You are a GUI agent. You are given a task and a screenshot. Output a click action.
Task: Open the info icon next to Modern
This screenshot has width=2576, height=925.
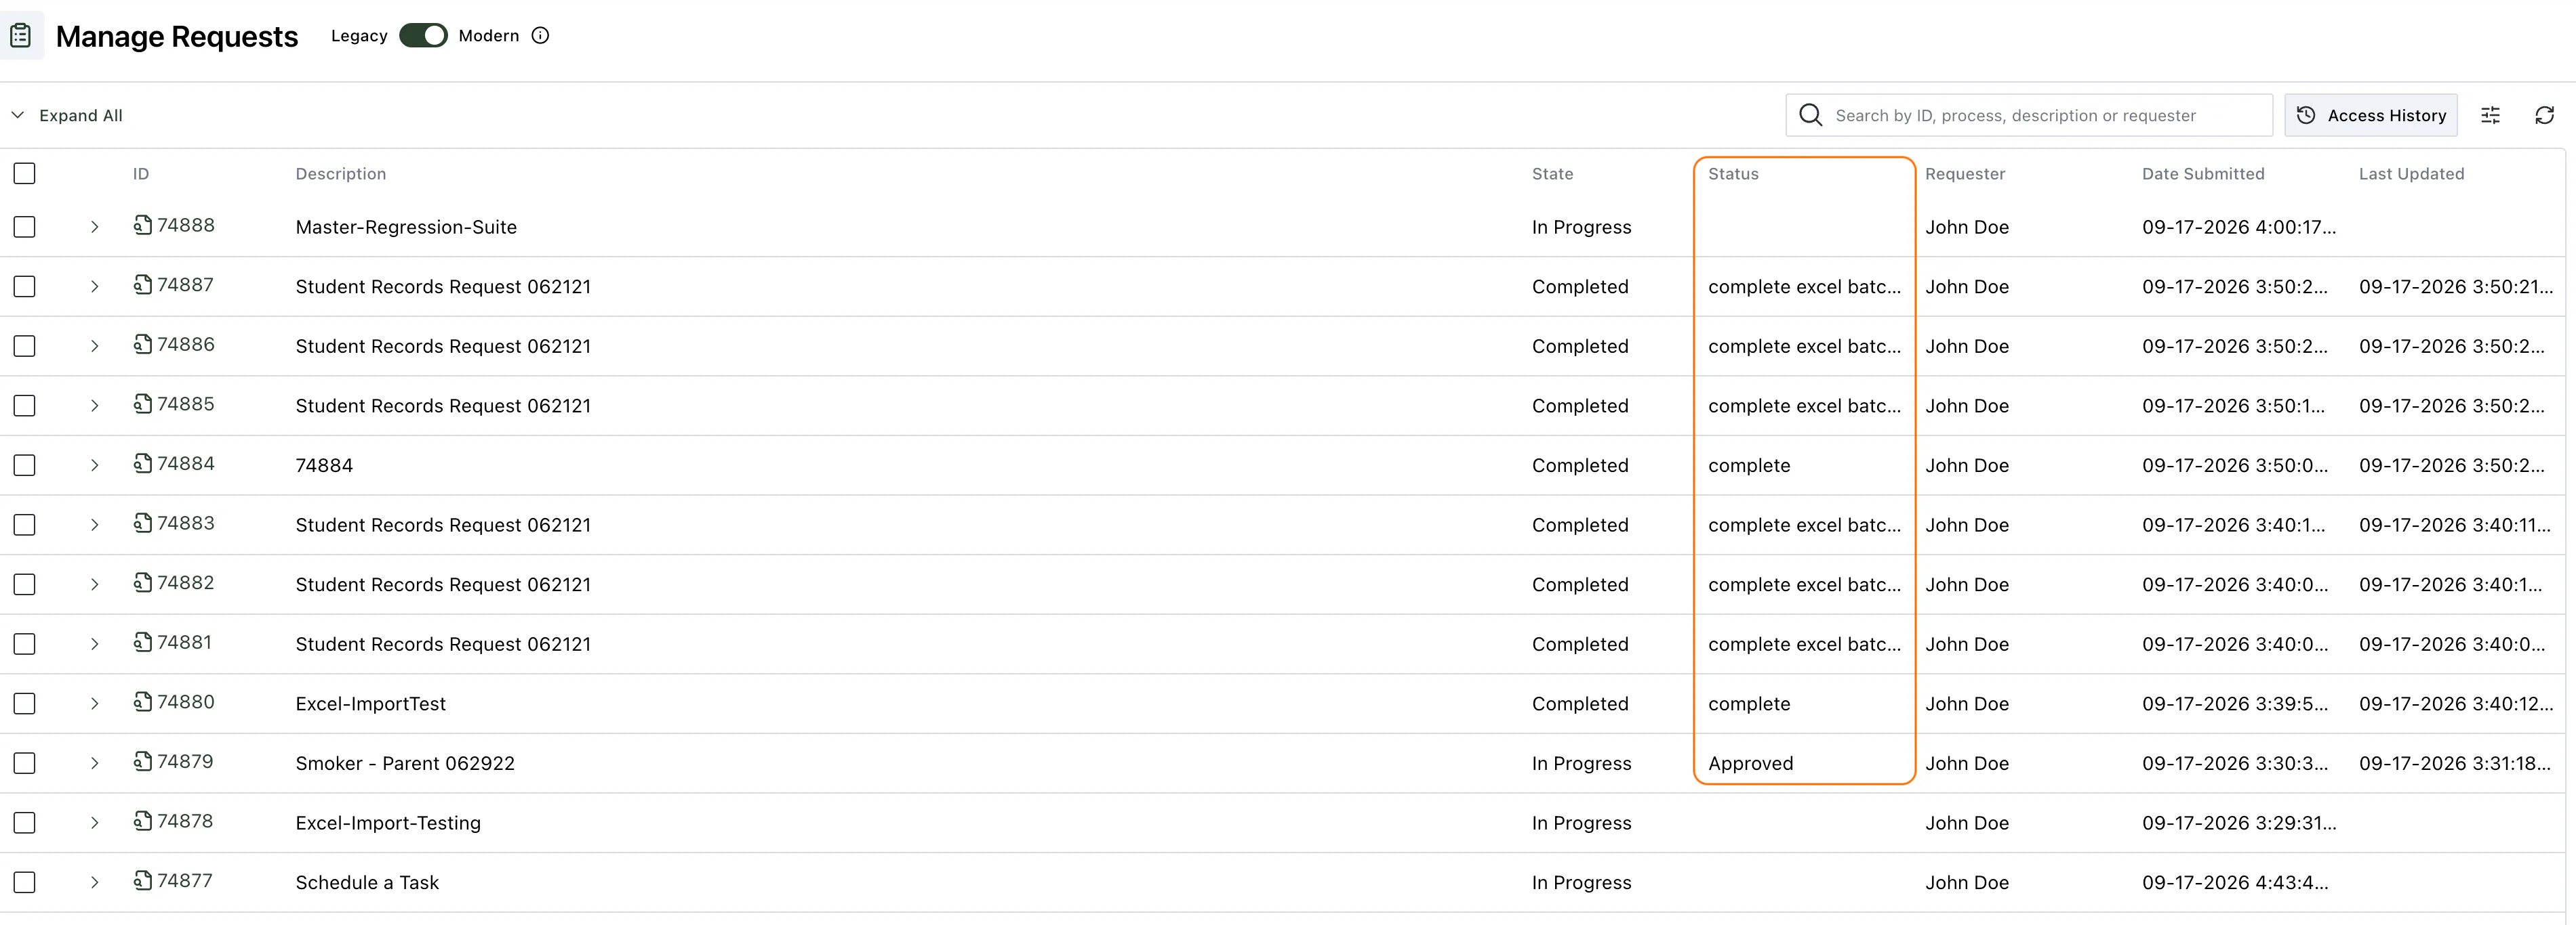(x=540, y=36)
